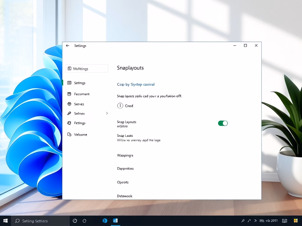The width and height of the screenshot is (302, 226).
Task: Click the clock-shaped icon on taskbar
Action: coord(75,221)
